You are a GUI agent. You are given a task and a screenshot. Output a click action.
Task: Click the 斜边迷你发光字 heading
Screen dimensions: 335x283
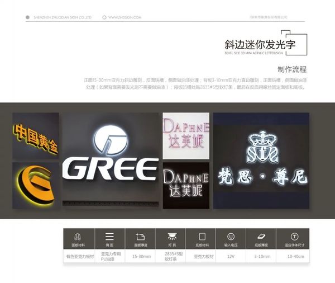[260, 45]
